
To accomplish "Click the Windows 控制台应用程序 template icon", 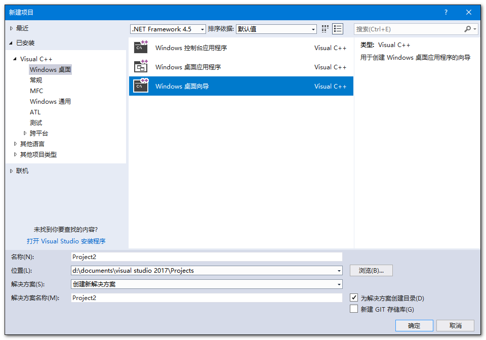I will [x=141, y=47].
